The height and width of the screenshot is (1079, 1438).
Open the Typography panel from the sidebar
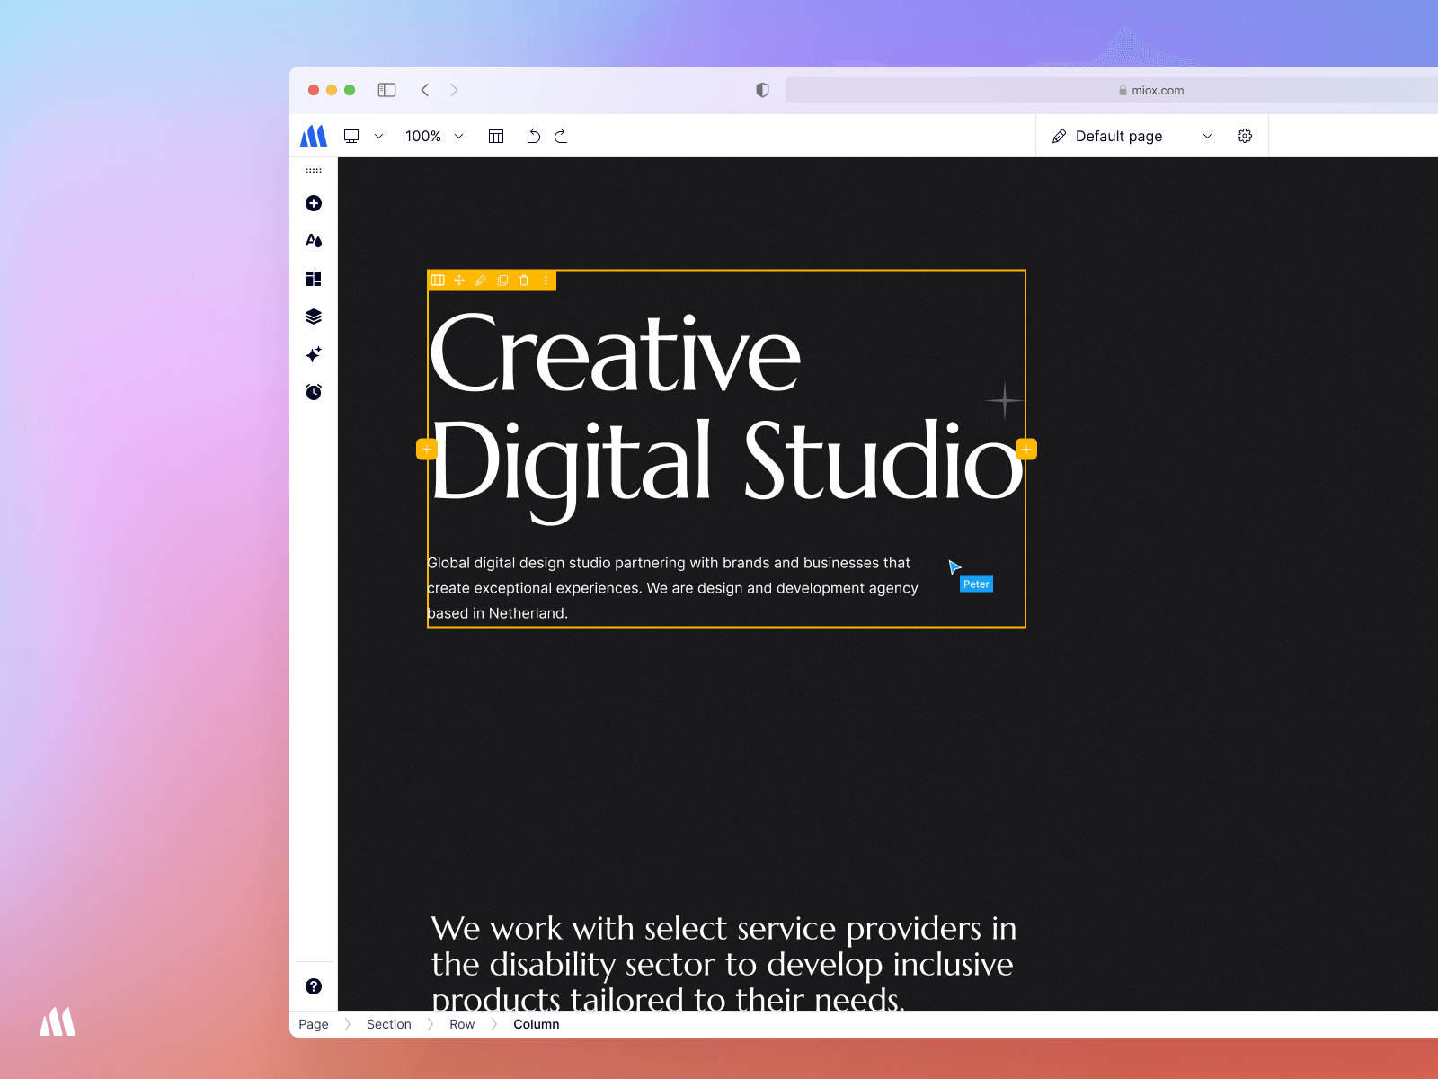tap(313, 240)
